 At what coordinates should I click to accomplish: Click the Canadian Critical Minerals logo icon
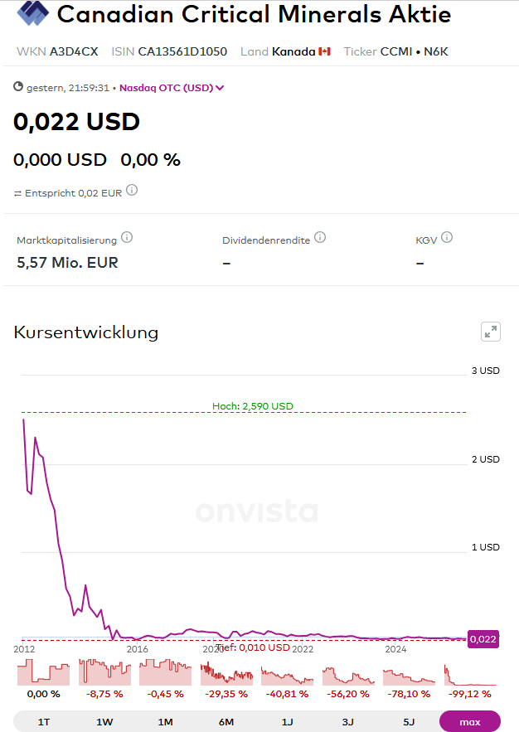[33, 13]
